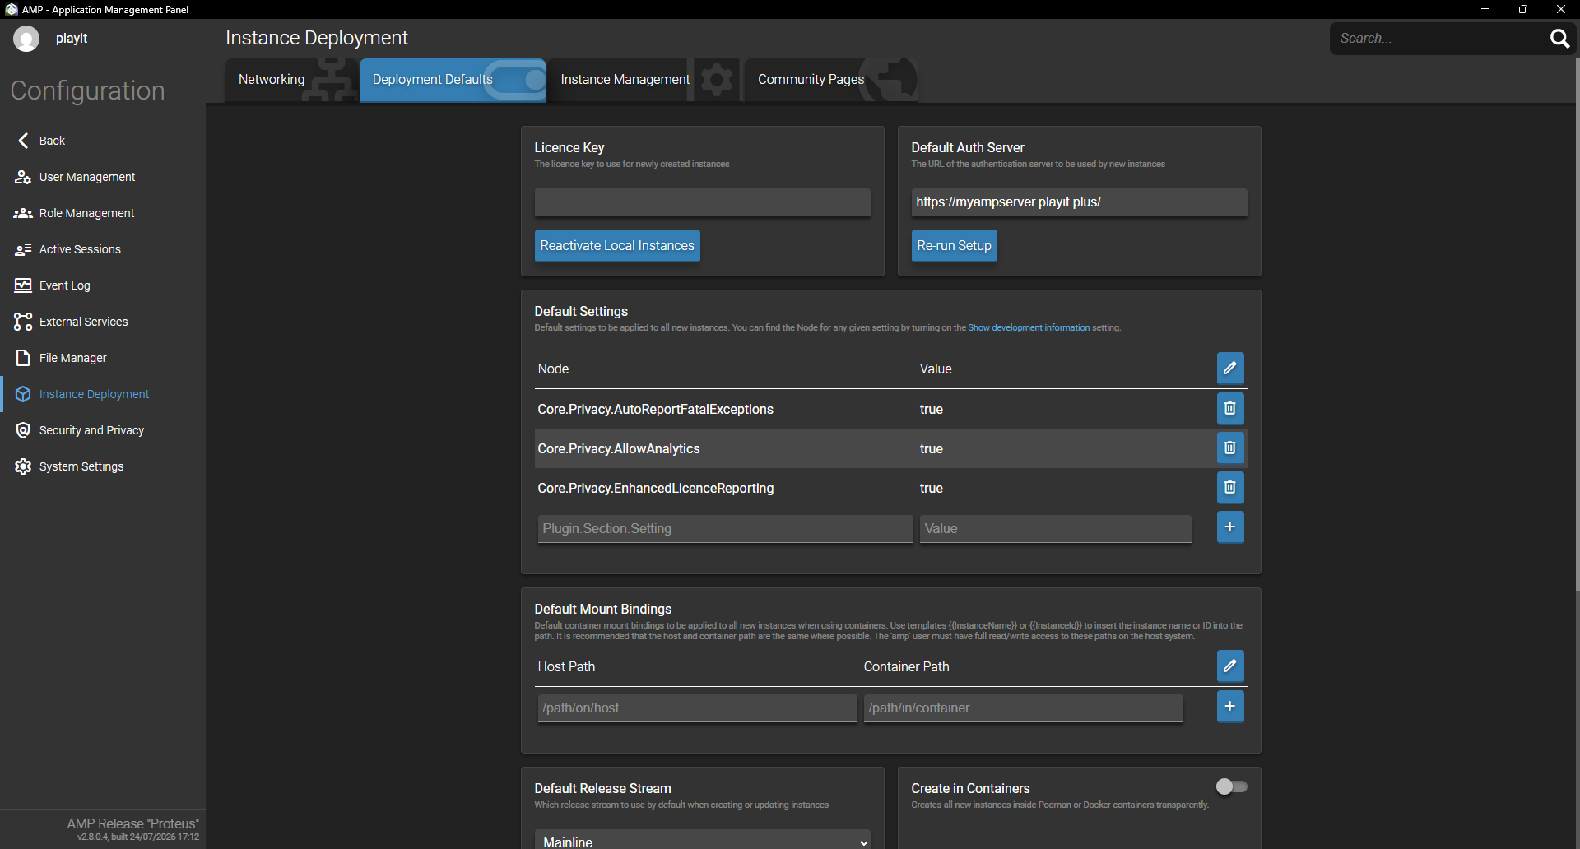This screenshot has height=849, width=1580.
Task: Click the Licence Key input field
Action: 702,202
